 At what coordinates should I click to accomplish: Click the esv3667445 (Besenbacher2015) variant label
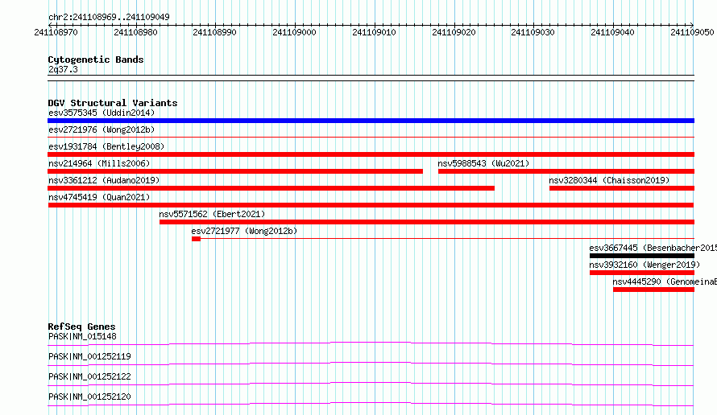(x=653, y=248)
